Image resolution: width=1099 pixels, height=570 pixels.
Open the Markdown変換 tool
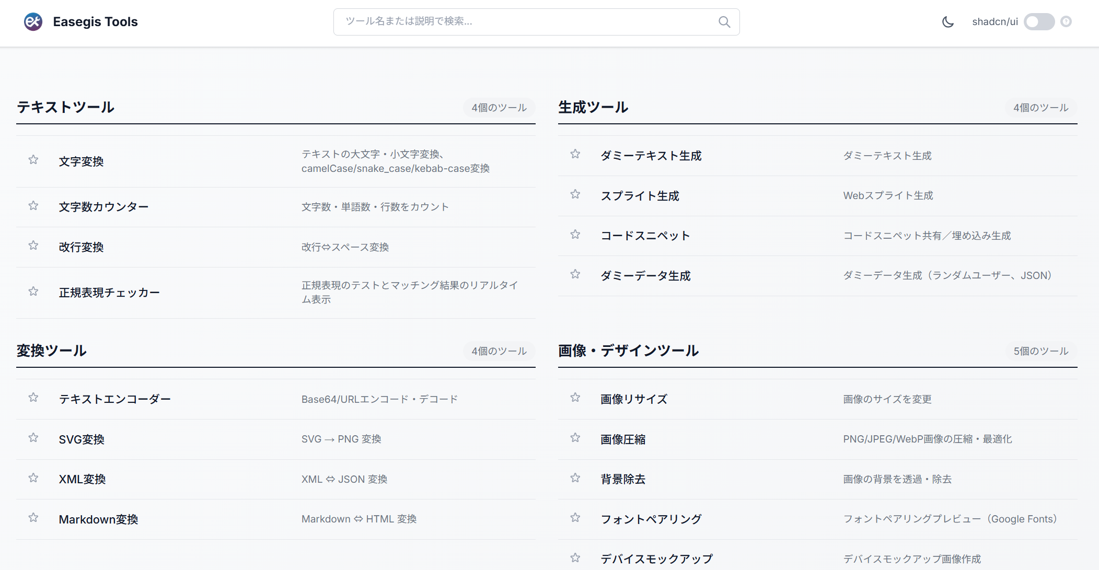pos(98,519)
